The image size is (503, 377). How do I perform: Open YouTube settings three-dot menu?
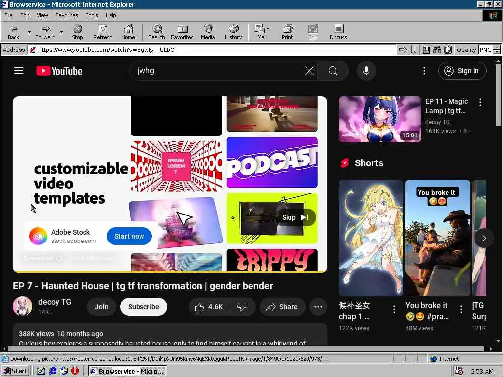point(424,71)
